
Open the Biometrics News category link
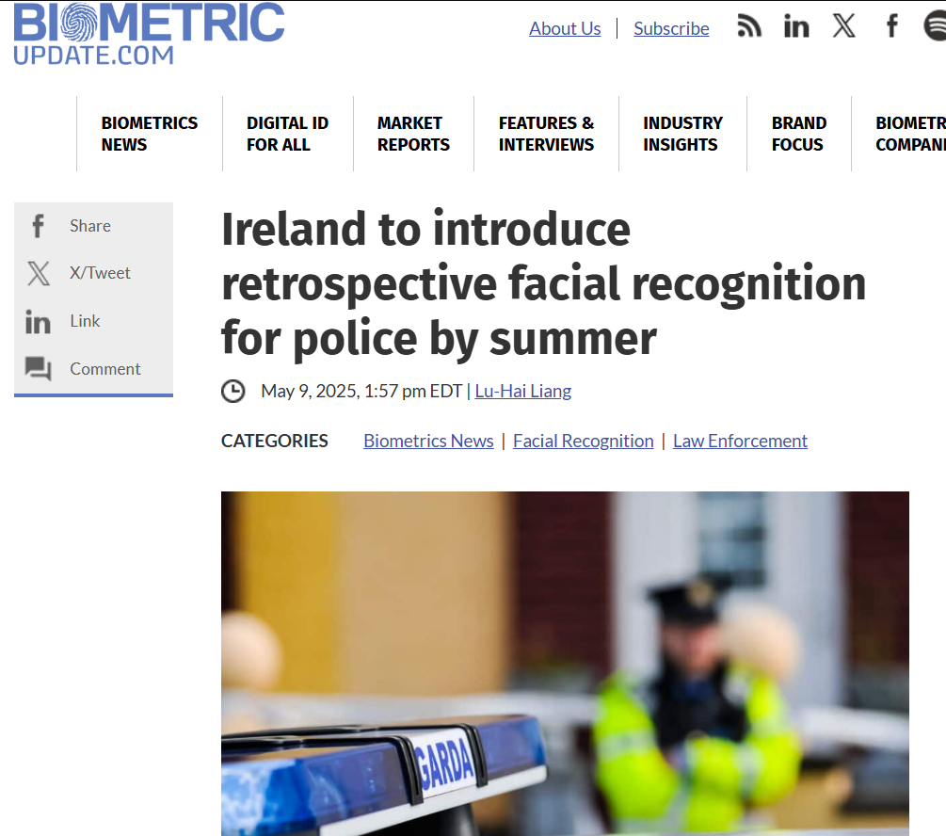tap(428, 442)
